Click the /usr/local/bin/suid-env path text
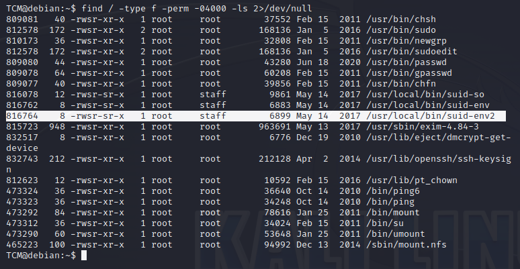 (x=428, y=105)
